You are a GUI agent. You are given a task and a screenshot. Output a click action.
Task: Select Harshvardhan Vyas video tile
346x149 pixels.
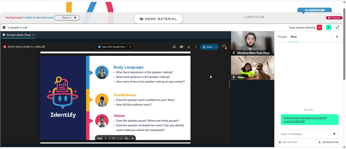click(x=253, y=43)
